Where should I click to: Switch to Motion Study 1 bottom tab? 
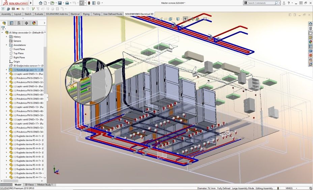pos(45,185)
